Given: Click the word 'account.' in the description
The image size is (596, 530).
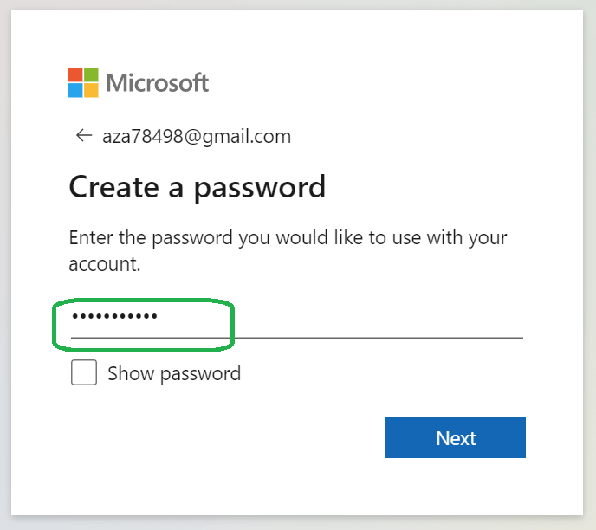Looking at the screenshot, I should click(105, 264).
